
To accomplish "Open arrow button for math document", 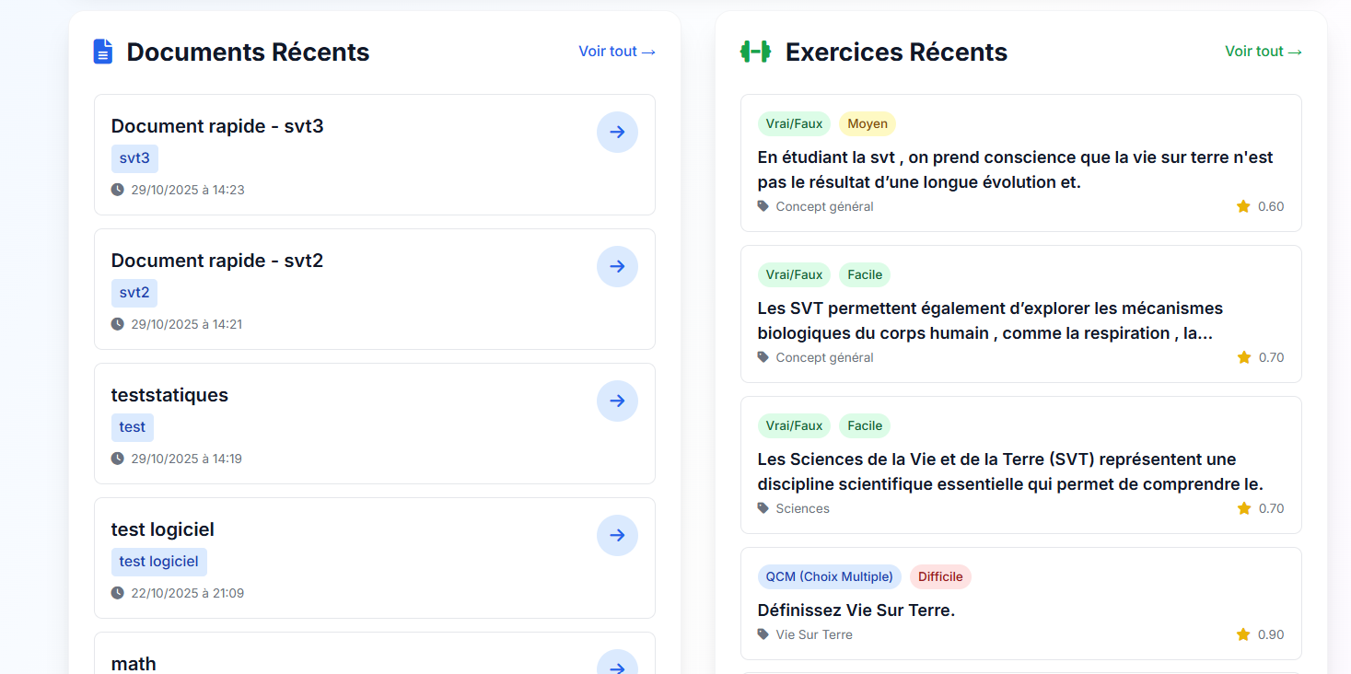I will point(617,662).
